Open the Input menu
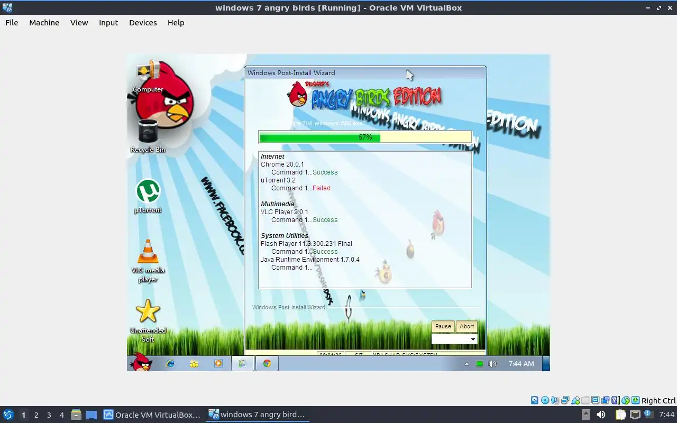Screen dimensions: 677x423 pyautogui.click(x=108, y=23)
